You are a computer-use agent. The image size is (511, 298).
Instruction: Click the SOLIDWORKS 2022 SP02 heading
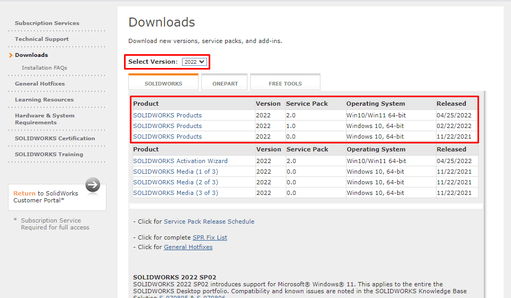coord(175,277)
